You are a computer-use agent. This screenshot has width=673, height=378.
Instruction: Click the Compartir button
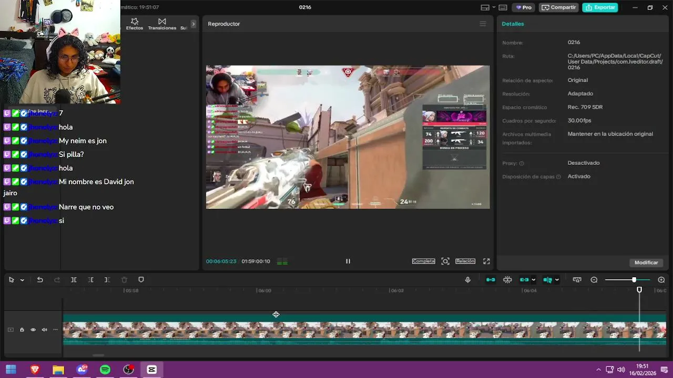[x=558, y=7]
